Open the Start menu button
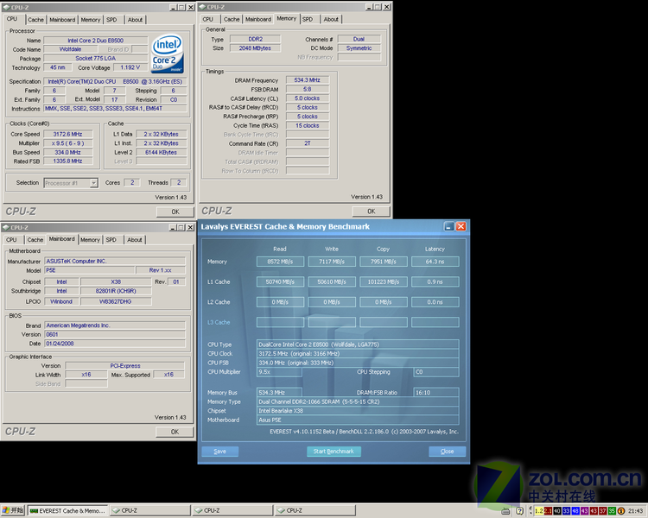The height and width of the screenshot is (518, 648). pos(13,510)
